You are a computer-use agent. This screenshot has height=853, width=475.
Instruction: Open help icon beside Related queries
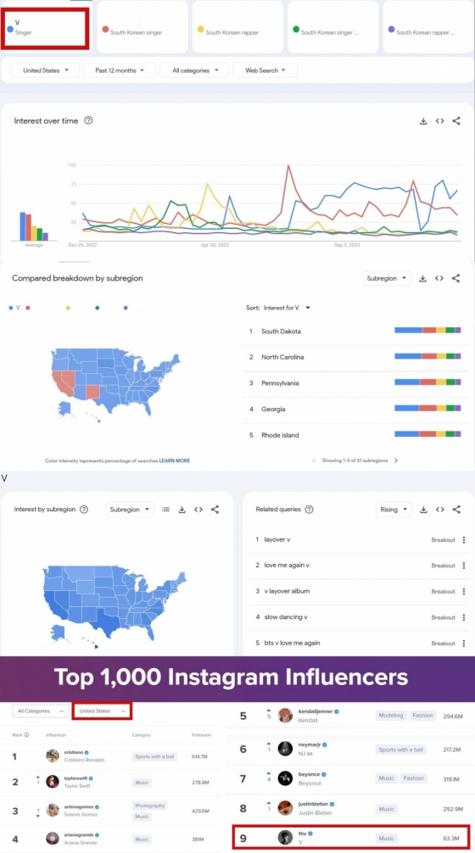coord(309,510)
